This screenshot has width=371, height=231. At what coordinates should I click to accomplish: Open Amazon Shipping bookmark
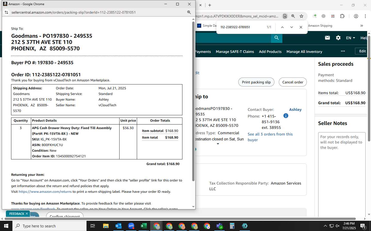pyautogui.click(x=320, y=26)
